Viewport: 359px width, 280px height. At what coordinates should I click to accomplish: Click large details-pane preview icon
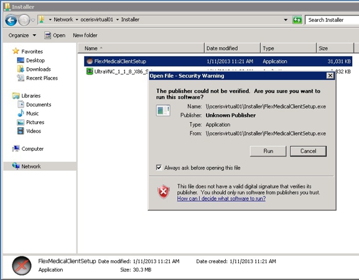22,266
